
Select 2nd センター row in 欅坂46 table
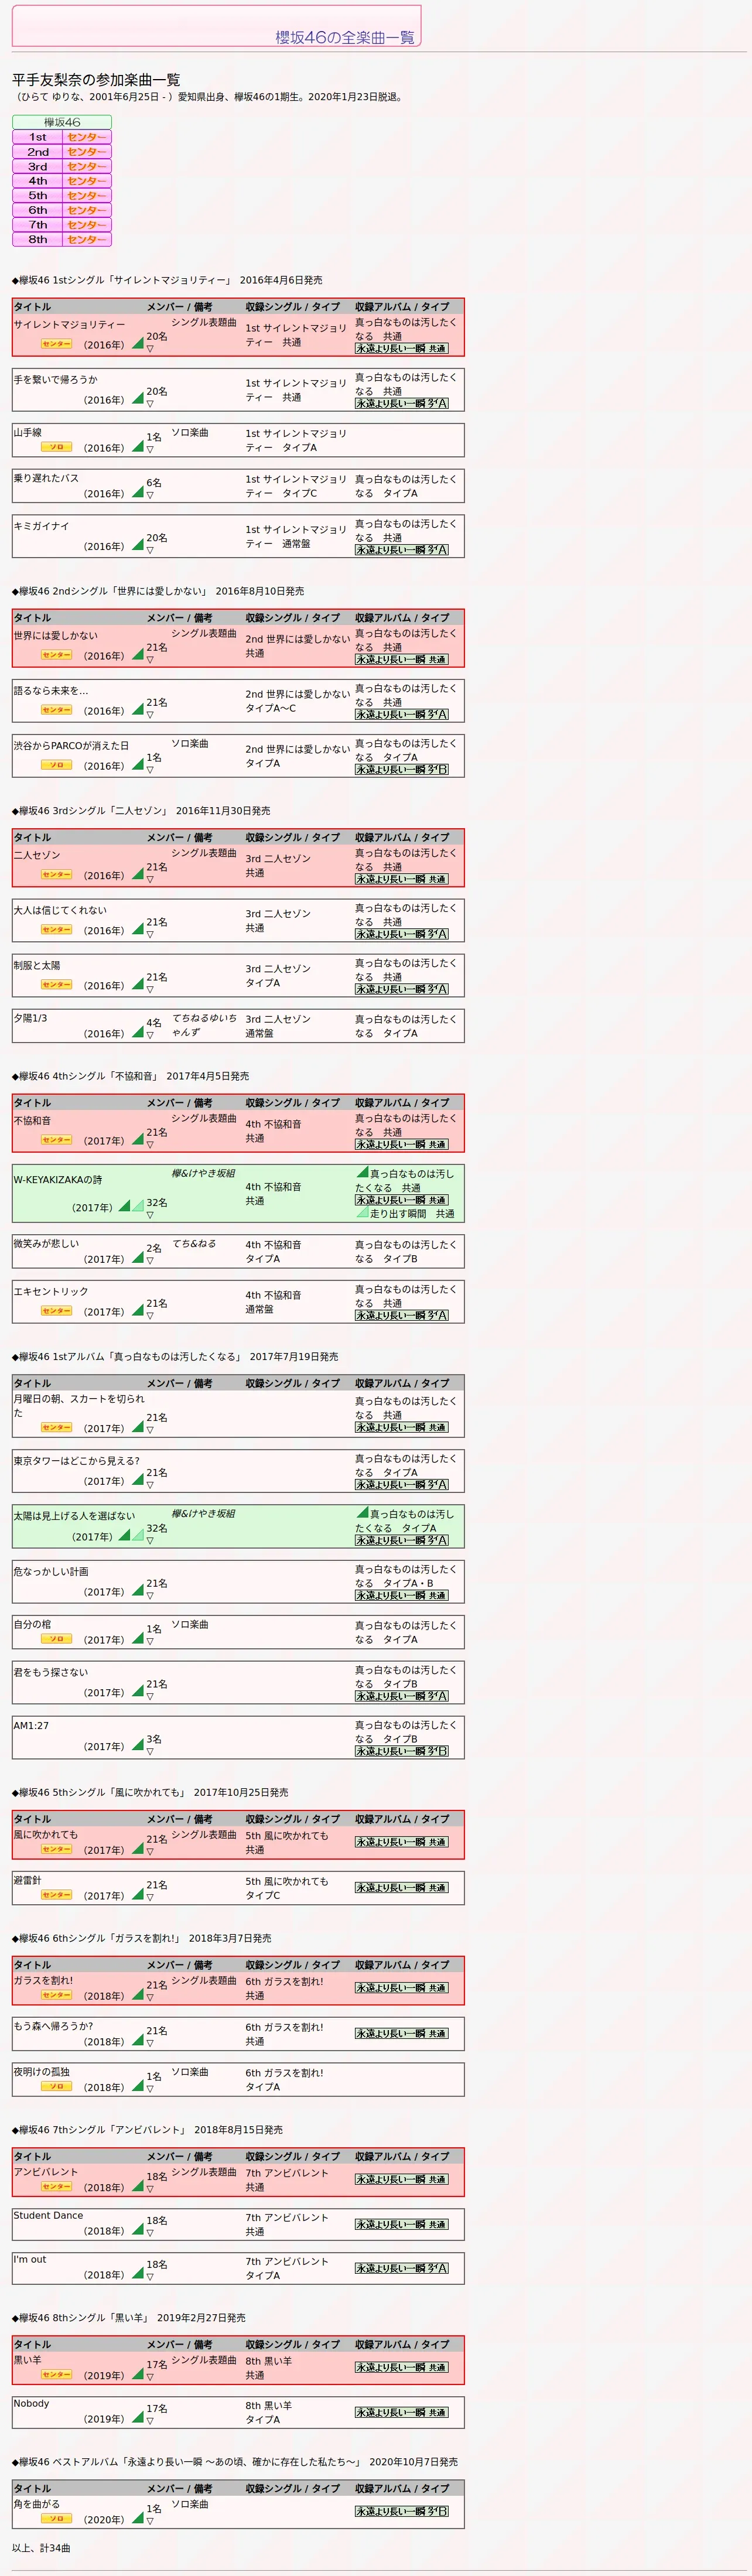[x=62, y=152]
